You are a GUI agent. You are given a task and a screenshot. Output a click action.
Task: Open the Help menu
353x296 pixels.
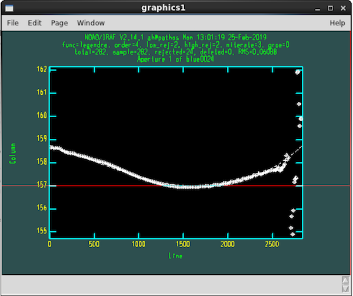(x=337, y=23)
